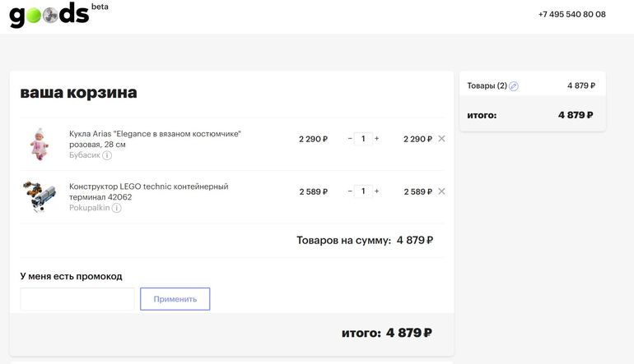Decrease quantity of the Arias doll

(x=350, y=139)
